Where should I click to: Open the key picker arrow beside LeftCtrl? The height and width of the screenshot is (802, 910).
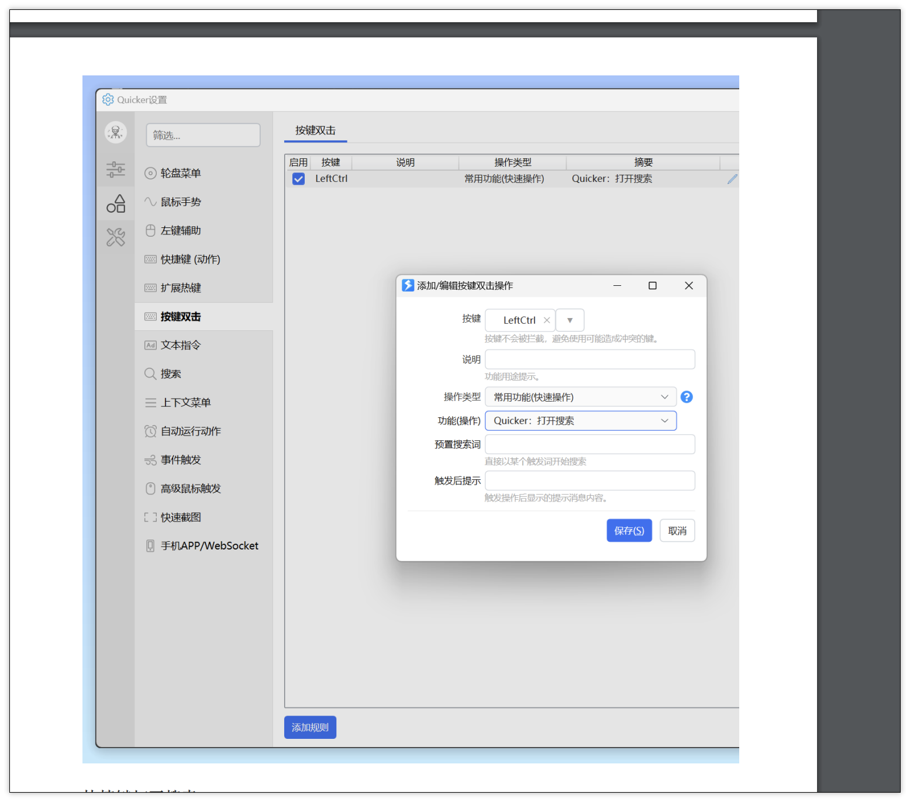click(570, 320)
